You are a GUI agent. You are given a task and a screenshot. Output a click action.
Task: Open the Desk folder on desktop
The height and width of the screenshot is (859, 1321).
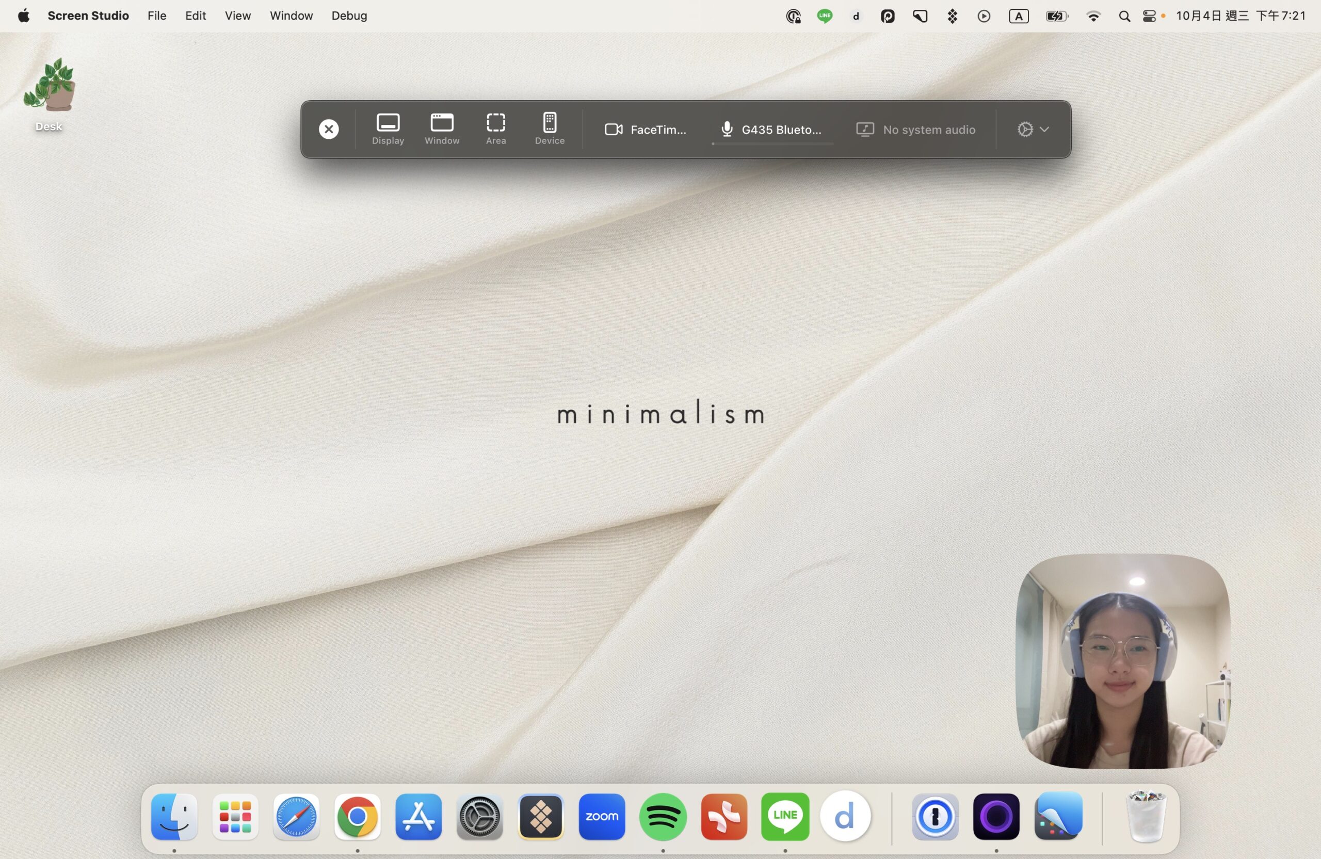(49, 95)
